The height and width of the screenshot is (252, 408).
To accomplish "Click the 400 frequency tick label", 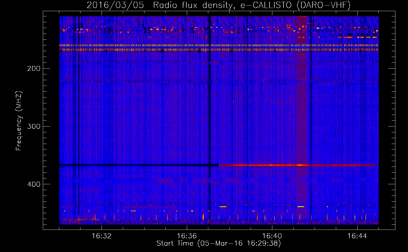I will [34, 184].
